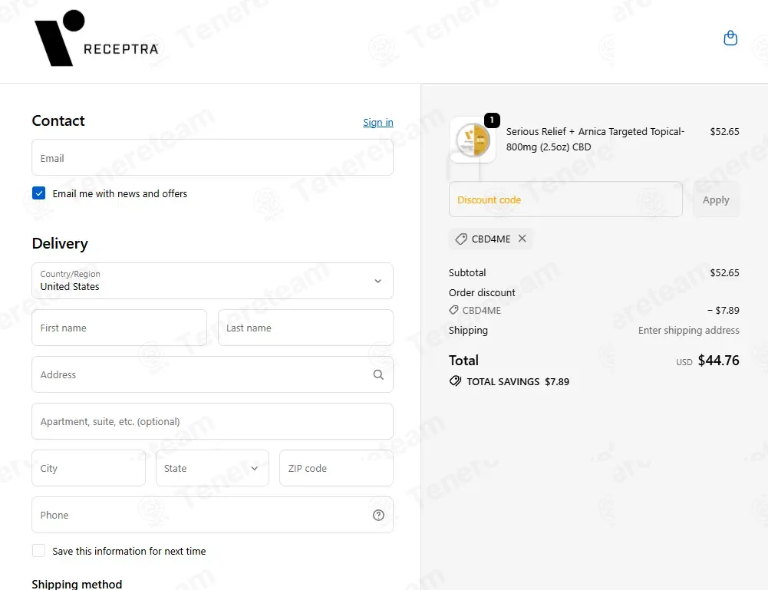Click the order discount amount − $7.89
768x590 pixels.
[x=723, y=311]
